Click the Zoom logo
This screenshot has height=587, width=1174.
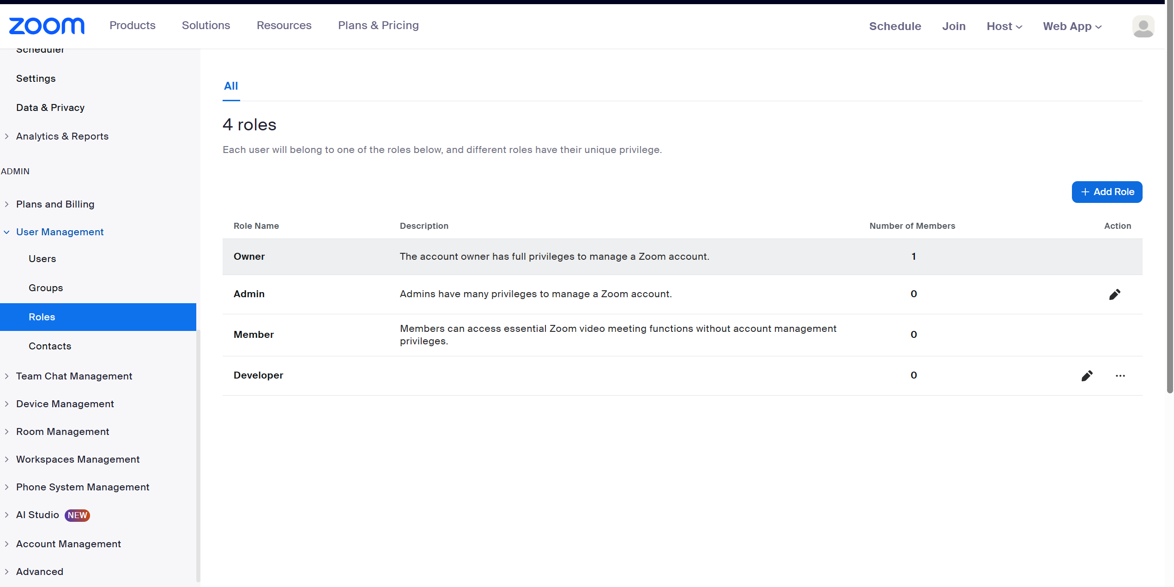pos(47,26)
